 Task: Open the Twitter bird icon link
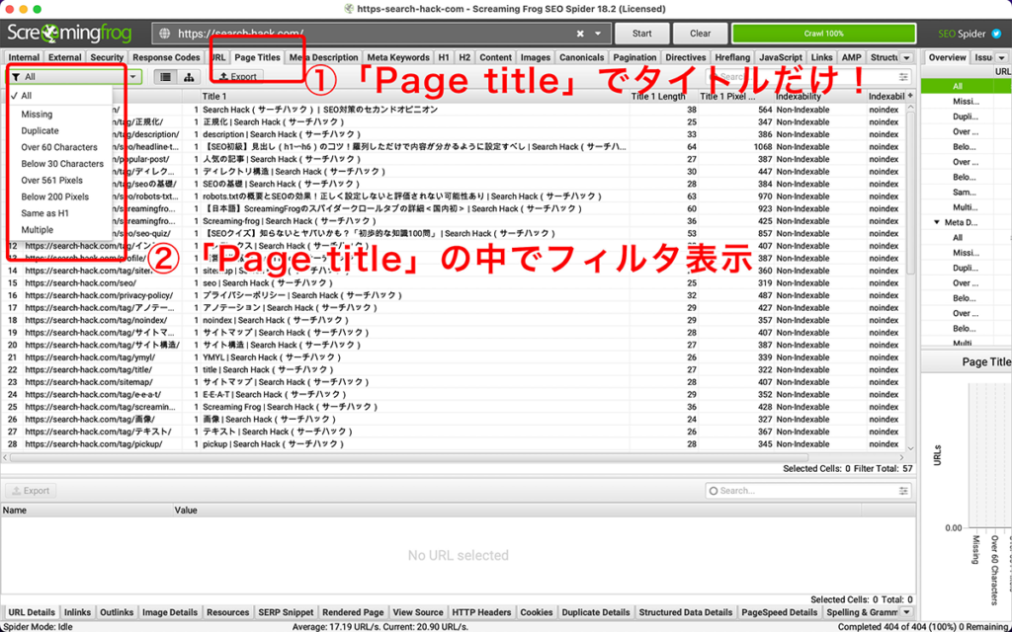click(x=996, y=34)
